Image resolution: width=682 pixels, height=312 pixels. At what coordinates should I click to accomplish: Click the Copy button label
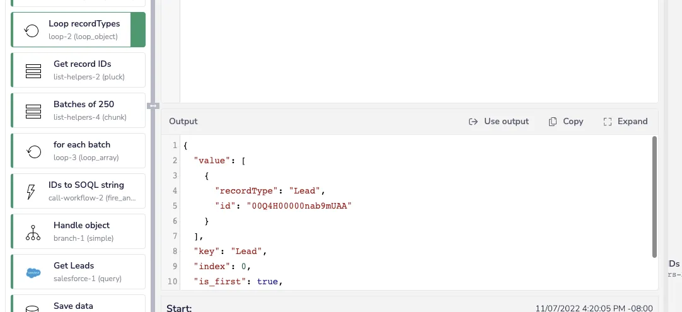click(x=573, y=122)
